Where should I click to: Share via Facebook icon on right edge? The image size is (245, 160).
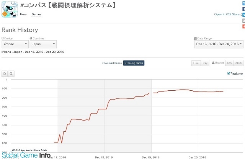[x=243, y=9]
